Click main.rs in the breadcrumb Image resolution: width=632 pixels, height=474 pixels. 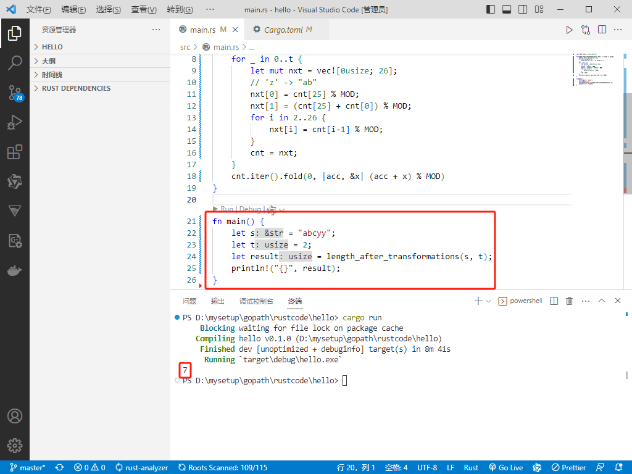pyautogui.click(x=226, y=48)
